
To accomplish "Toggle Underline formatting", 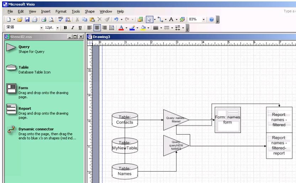I will click(x=80, y=28).
